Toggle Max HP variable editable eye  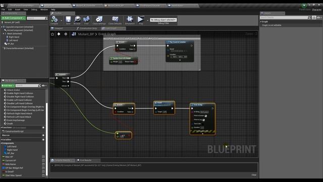click(x=43, y=157)
